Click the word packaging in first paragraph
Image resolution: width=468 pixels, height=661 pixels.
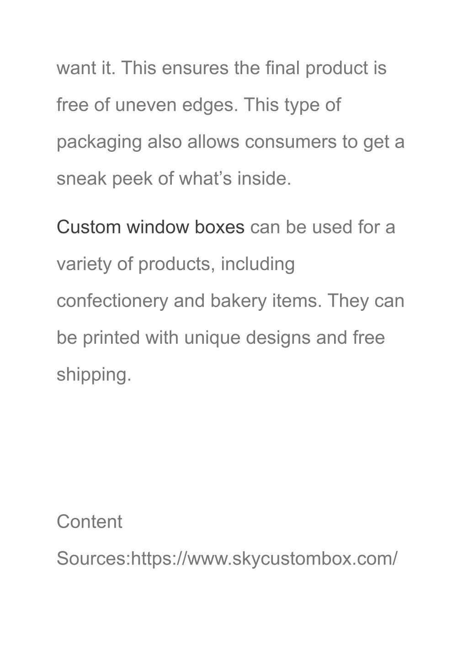tap(99, 142)
